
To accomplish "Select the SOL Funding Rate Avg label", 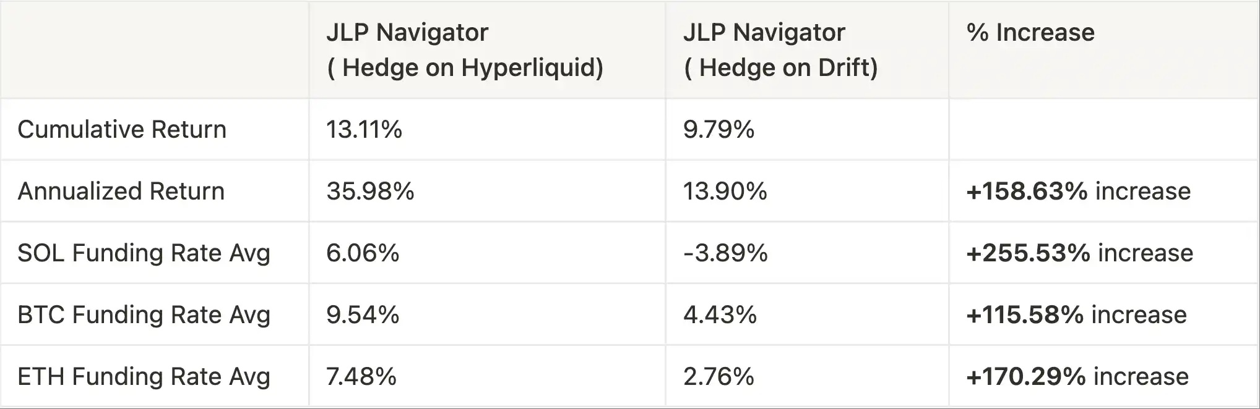I will coord(144,253).
